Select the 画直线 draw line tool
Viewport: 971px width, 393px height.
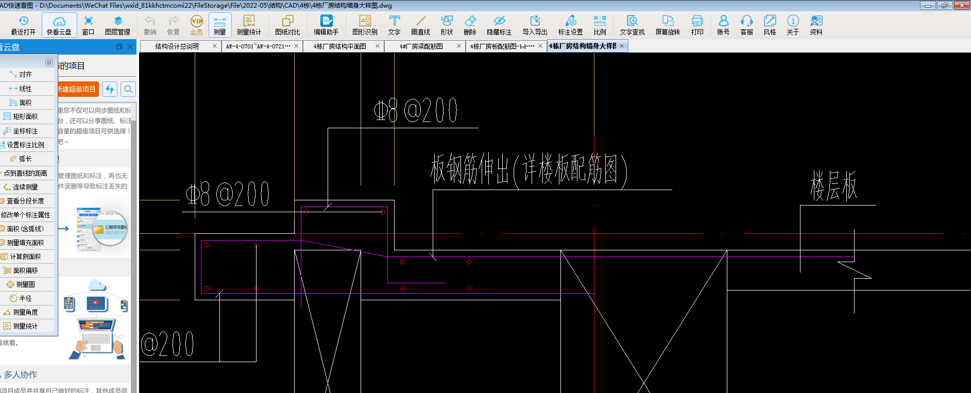tap(421, 25)
